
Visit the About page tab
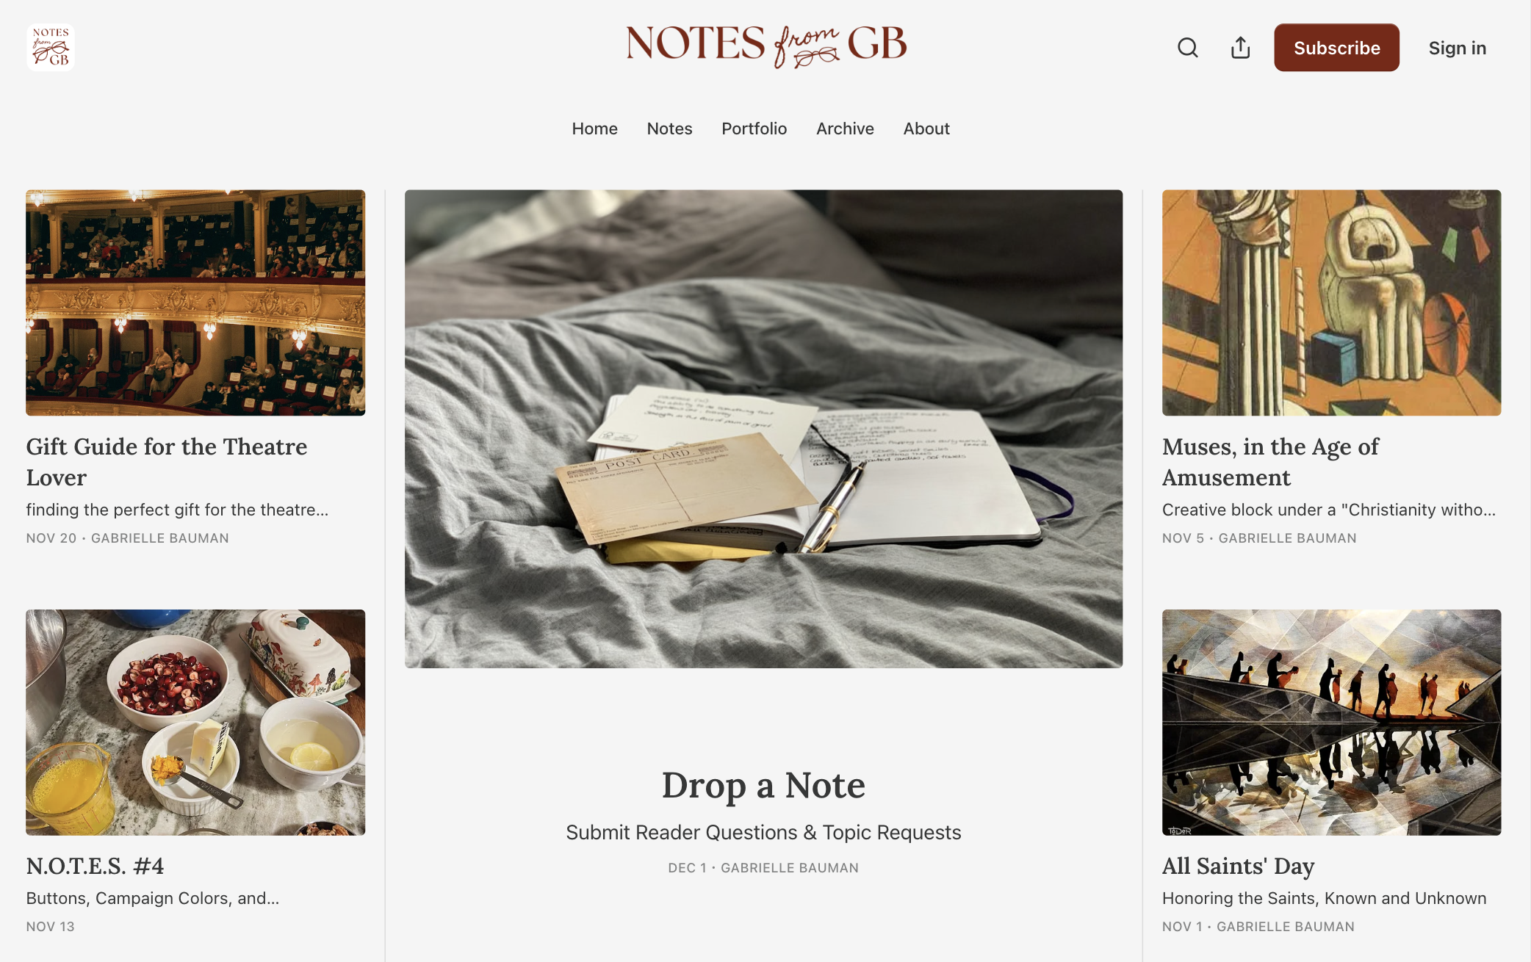pos(926,129)
